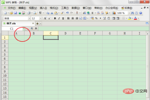The height and width of the screenshot is (100, 150).
Task: Click the font color A swatch
Action: (135, 18)
